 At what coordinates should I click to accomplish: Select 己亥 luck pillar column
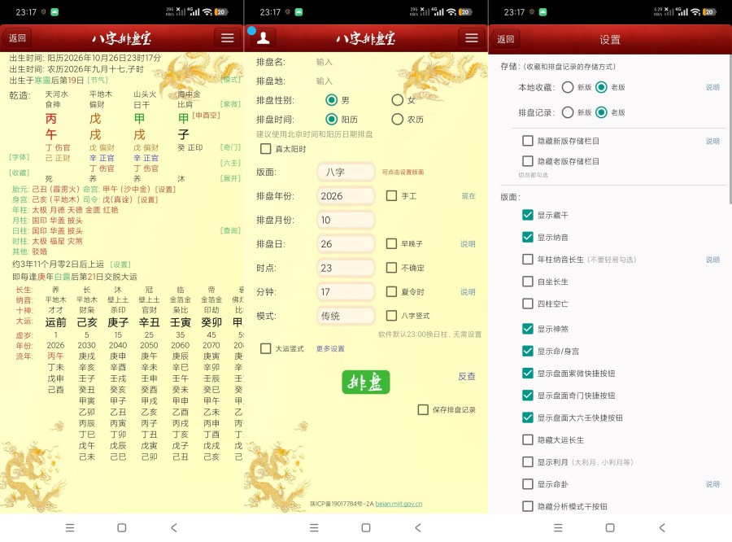(x=87, y=322)
